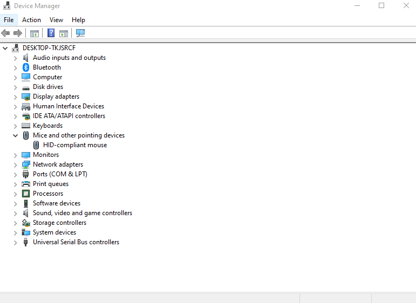Select the System devices label
This screenshot has height=303, width=416.
pyautogui.click(x=54, y=232)
